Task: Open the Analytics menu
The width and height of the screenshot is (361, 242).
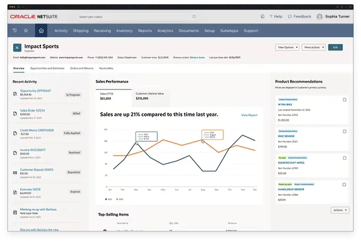Action: 165,31
